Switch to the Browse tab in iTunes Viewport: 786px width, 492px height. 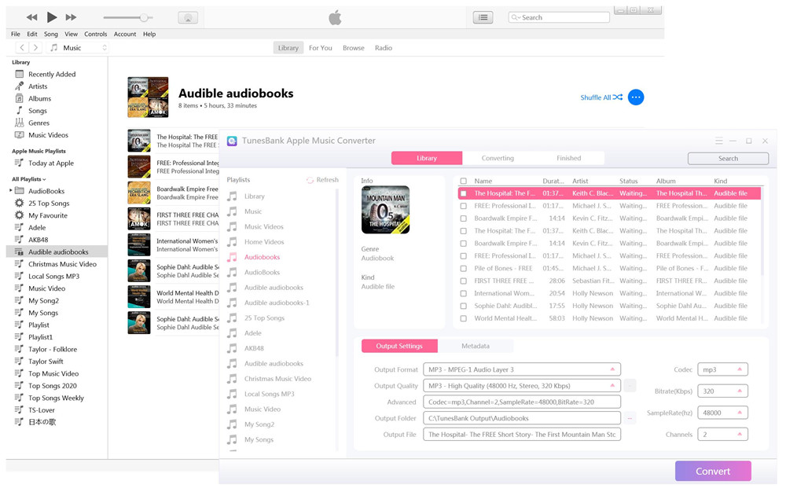pos(354,48)
